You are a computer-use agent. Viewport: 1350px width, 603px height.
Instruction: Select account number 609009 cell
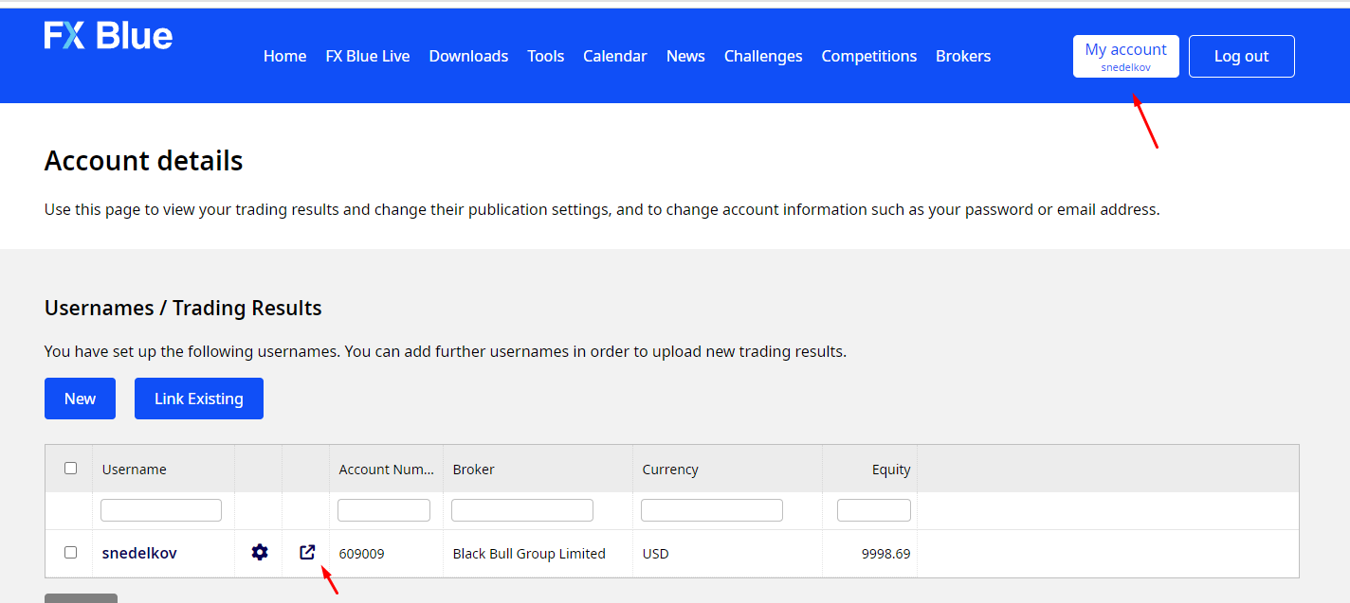point(362,554)
